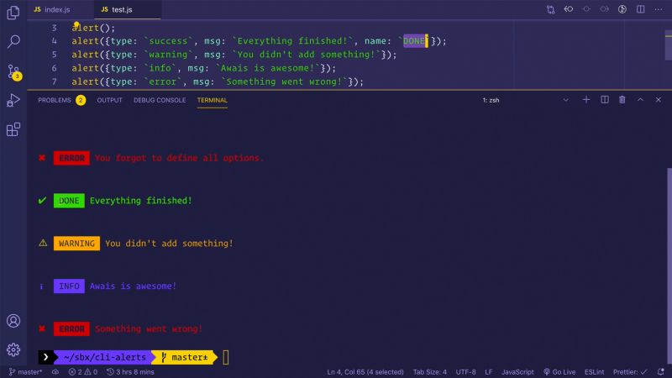Open Source Control view with 3 changes
The image size is (672, 378).
pos(13,71)
